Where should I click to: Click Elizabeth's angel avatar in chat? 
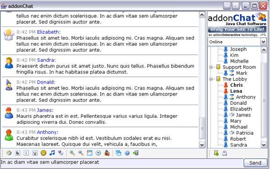tap(9, 35)
